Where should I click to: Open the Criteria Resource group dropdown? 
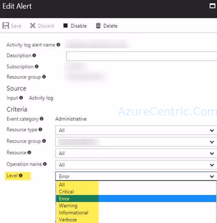pyautogui.click(x=136, y=142)
